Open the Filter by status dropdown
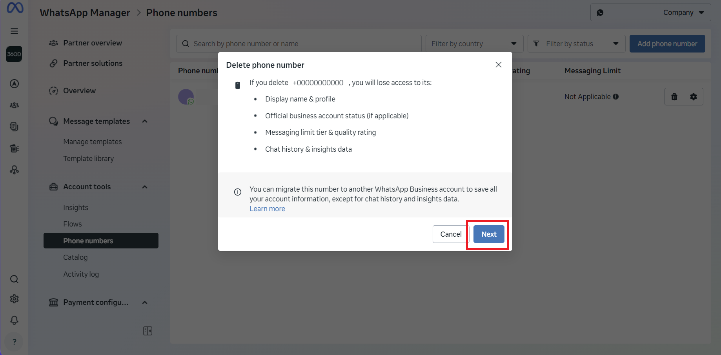 coord(576,43)
